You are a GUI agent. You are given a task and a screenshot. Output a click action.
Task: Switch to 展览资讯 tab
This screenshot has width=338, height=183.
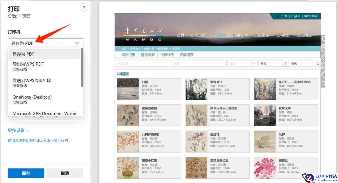(x=128, y=55)
